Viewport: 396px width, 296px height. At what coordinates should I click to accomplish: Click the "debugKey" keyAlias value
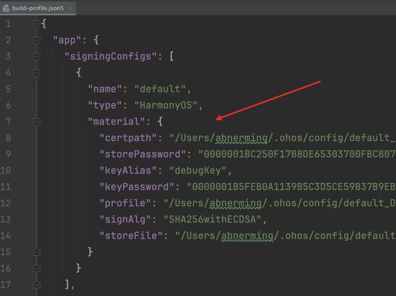coord(198,171)
